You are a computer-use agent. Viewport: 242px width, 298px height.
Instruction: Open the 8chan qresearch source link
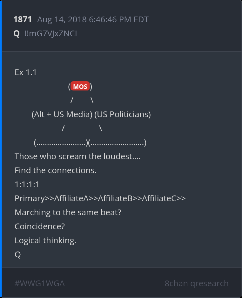coord(197,283)
